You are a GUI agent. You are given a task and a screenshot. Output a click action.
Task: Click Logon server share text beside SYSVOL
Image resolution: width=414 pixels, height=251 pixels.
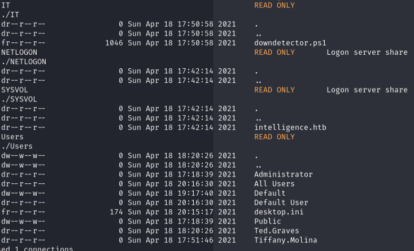coord(367,90)
